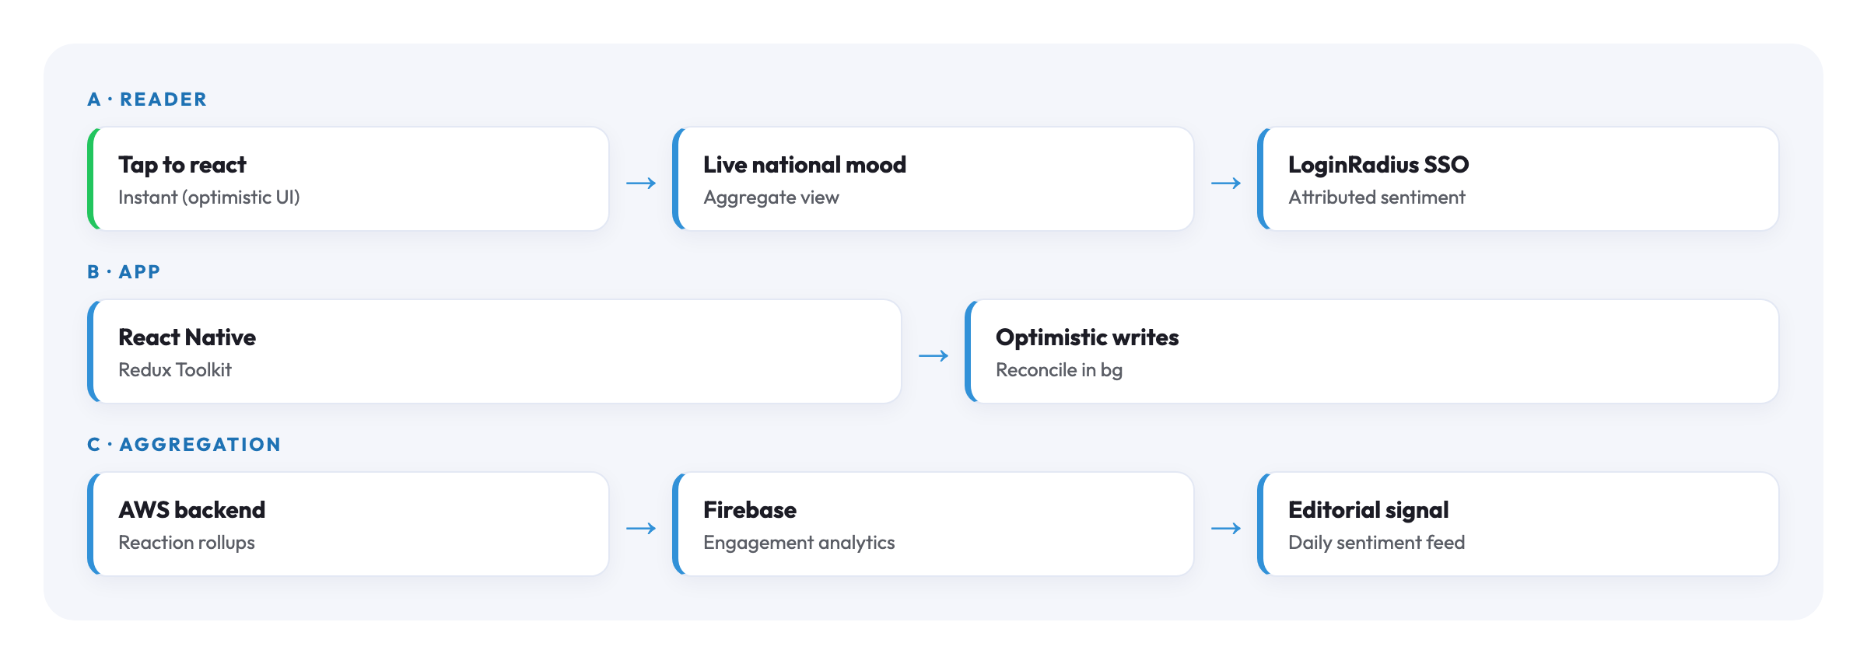Open the Editorial signal card
Screen dimensions: 1867x664
pyautogui.click(x=1518, y=524)
